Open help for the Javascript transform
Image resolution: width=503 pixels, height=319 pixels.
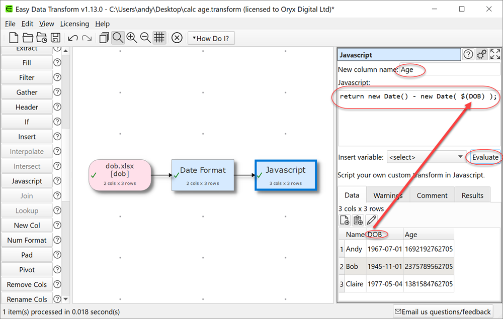click(468, 54)
